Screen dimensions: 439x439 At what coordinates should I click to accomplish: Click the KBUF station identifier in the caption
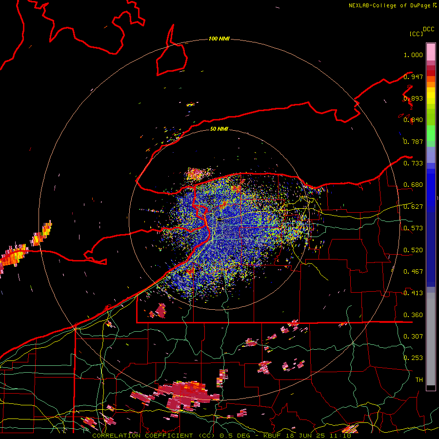point(272,436)
